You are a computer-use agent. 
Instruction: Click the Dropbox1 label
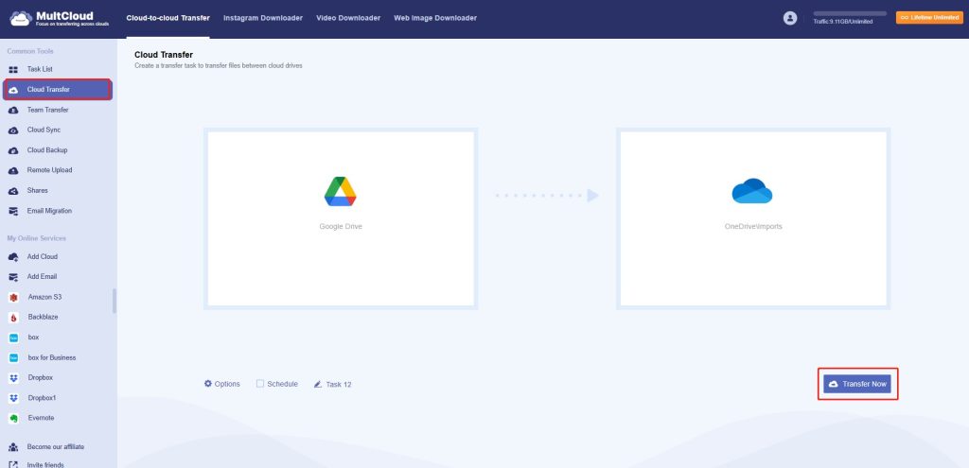[x=42, y=398]
